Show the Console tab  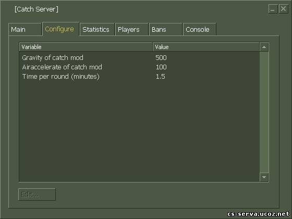pyautogui.click(x=199, y=29)
